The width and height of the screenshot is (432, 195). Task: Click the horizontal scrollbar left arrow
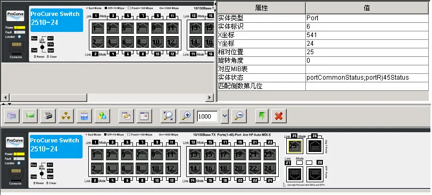pos(5,97)
